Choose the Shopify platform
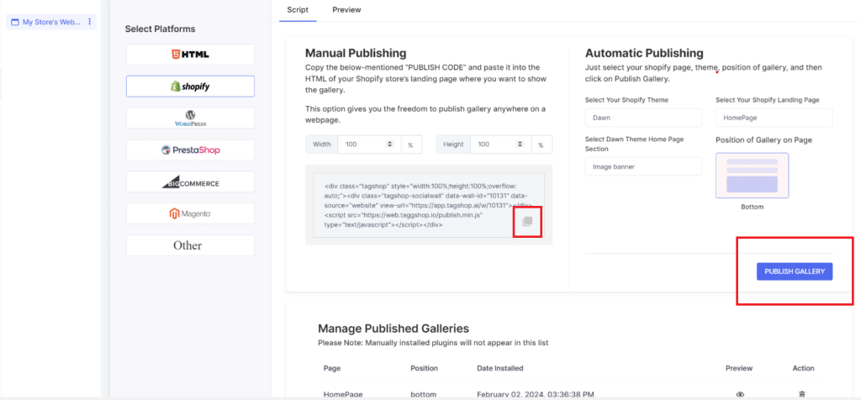The width and height of the screenshot is (861, 400). pos(190,87)
